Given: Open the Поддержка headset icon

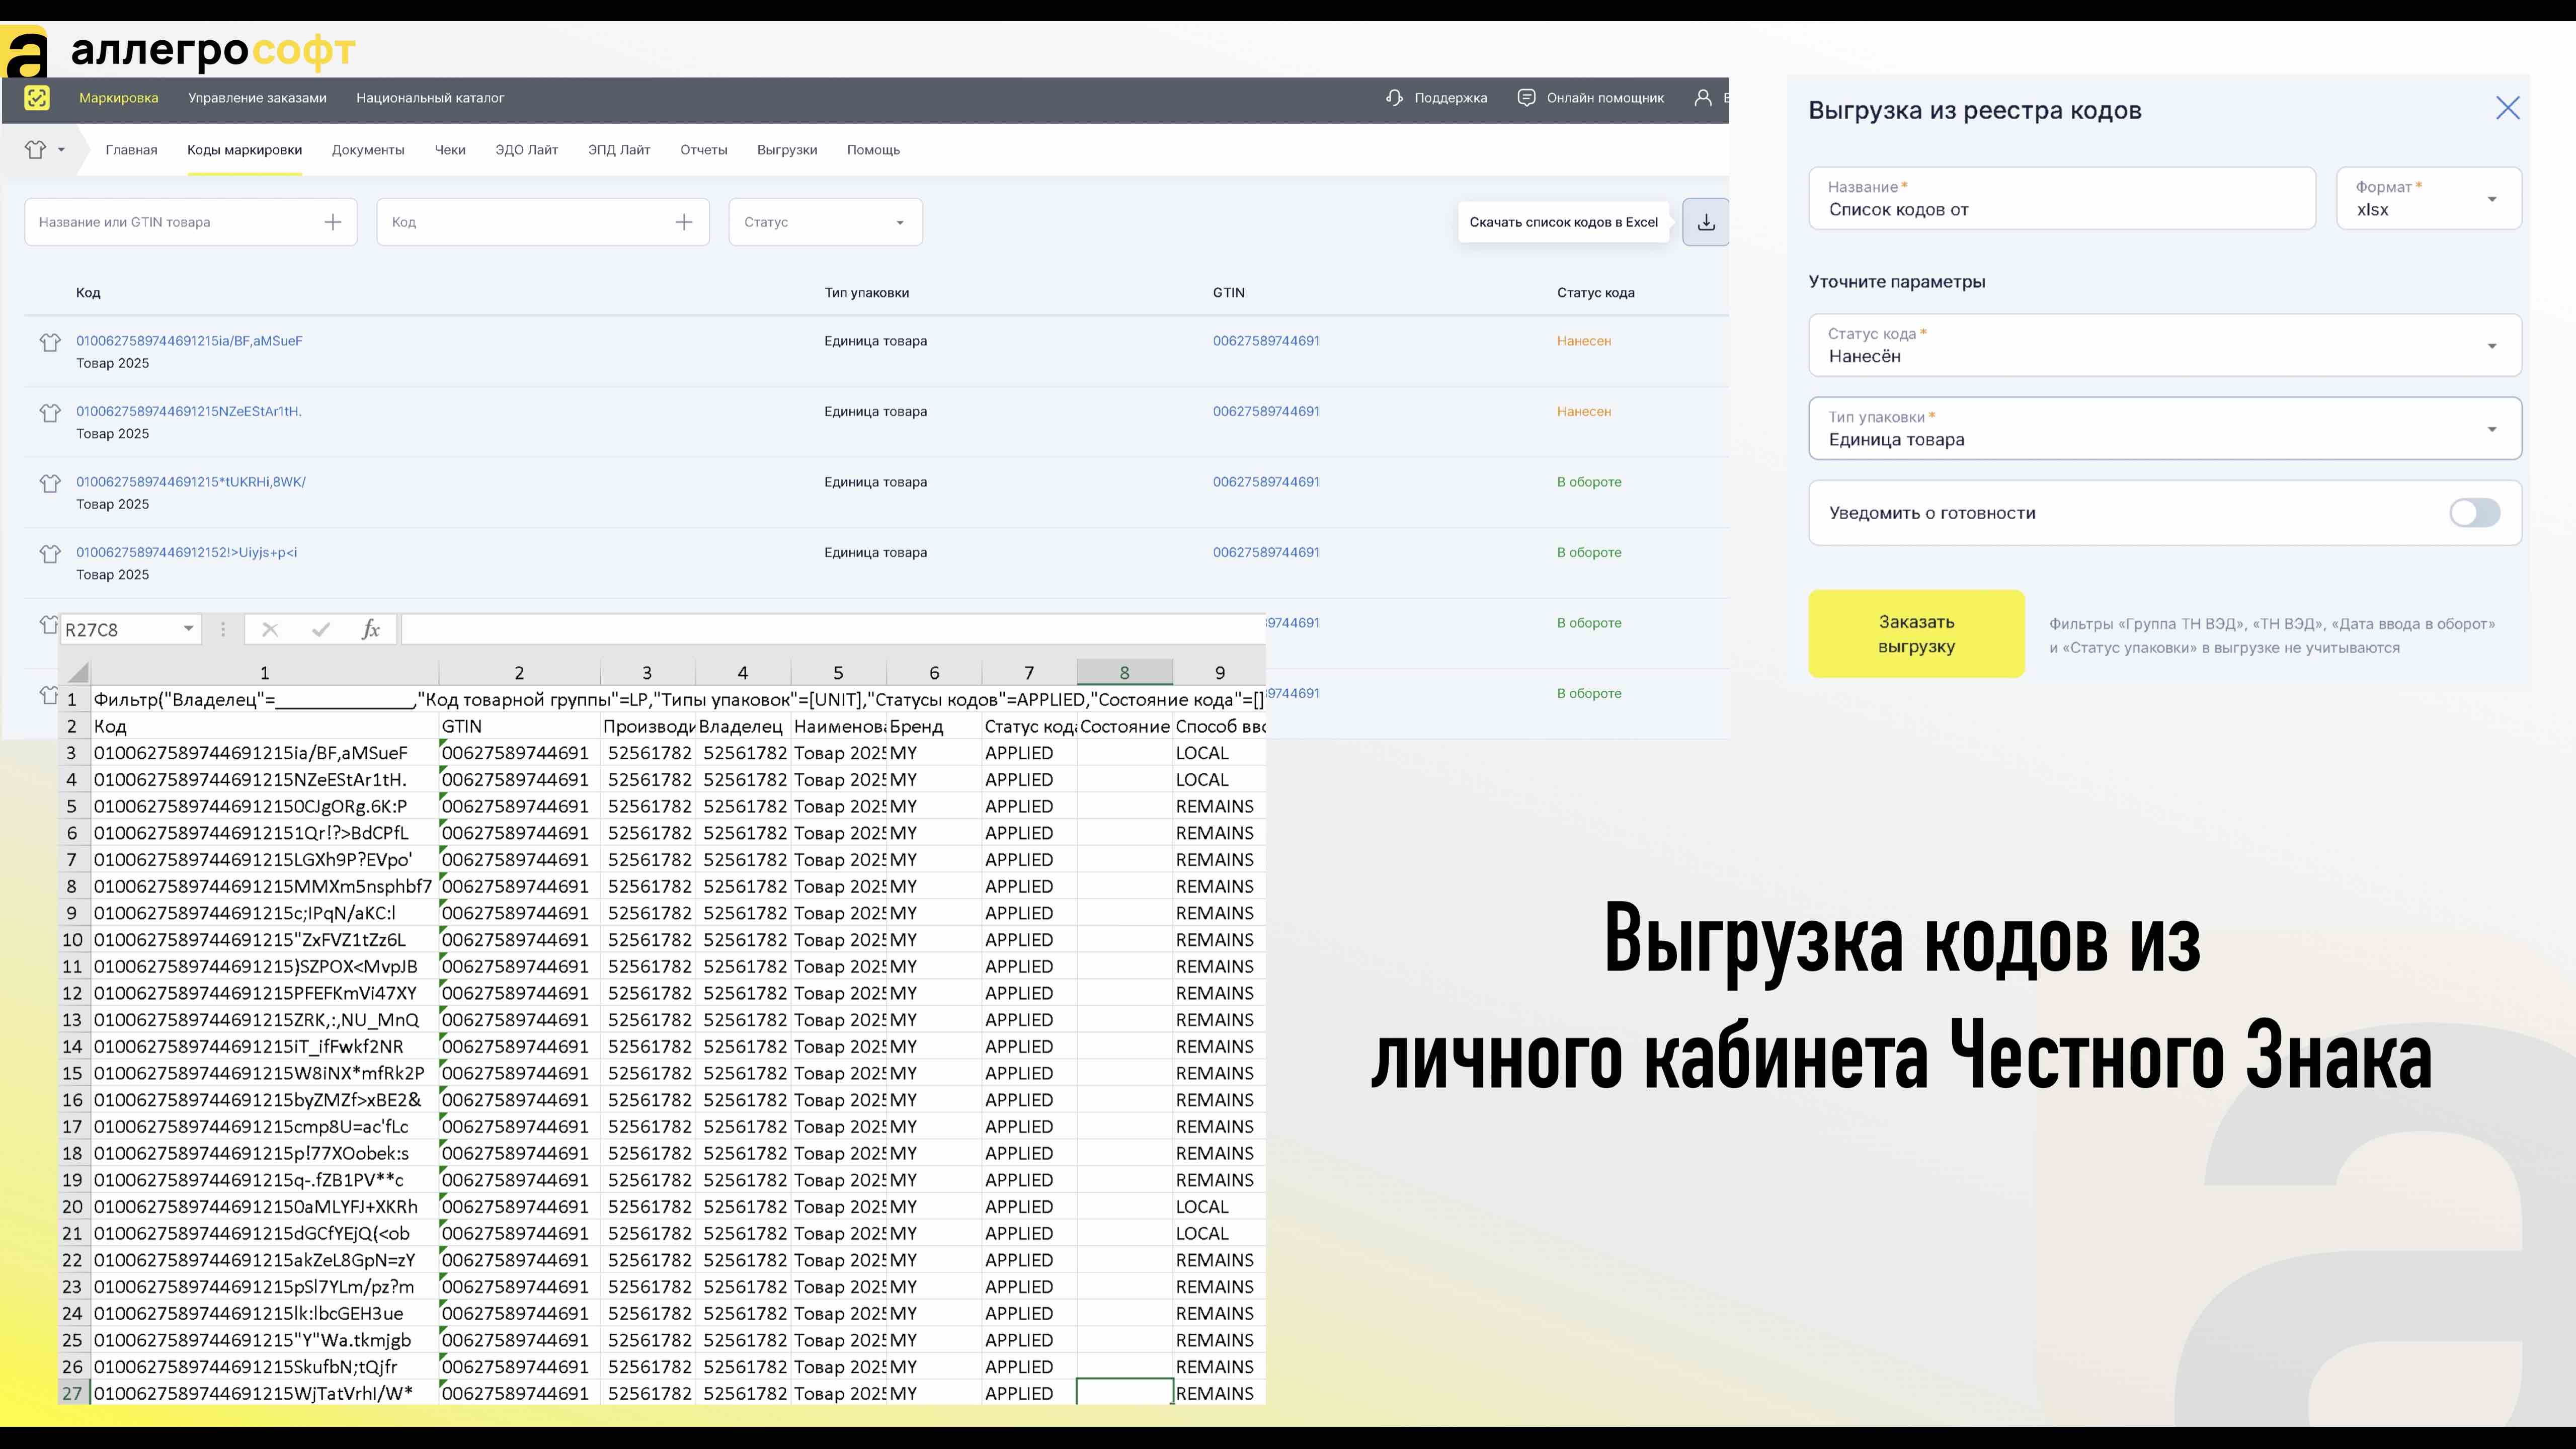Looking at the screenshot, I should coord(1394,98).
